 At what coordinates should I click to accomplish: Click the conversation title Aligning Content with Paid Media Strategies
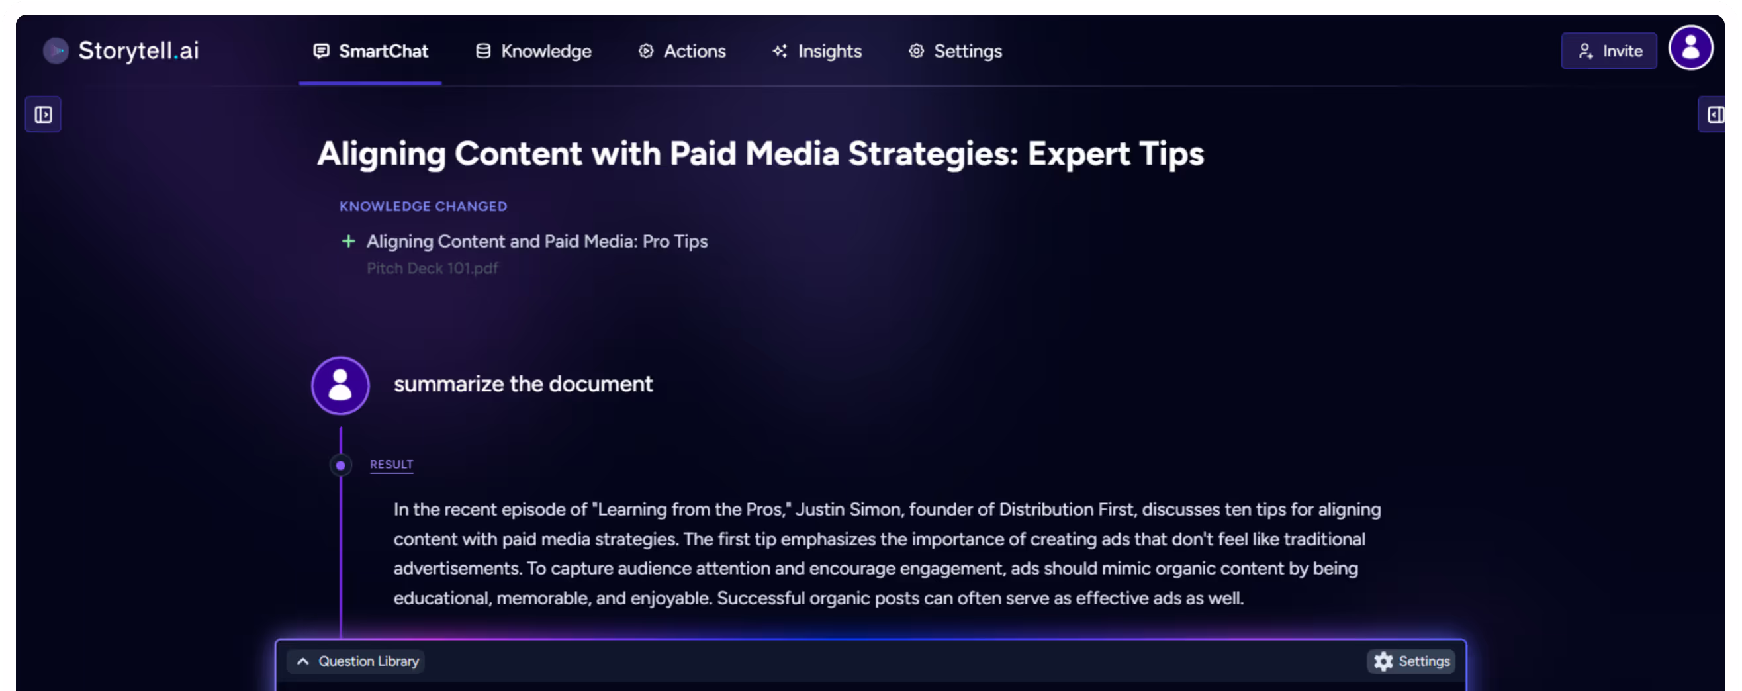760,154
